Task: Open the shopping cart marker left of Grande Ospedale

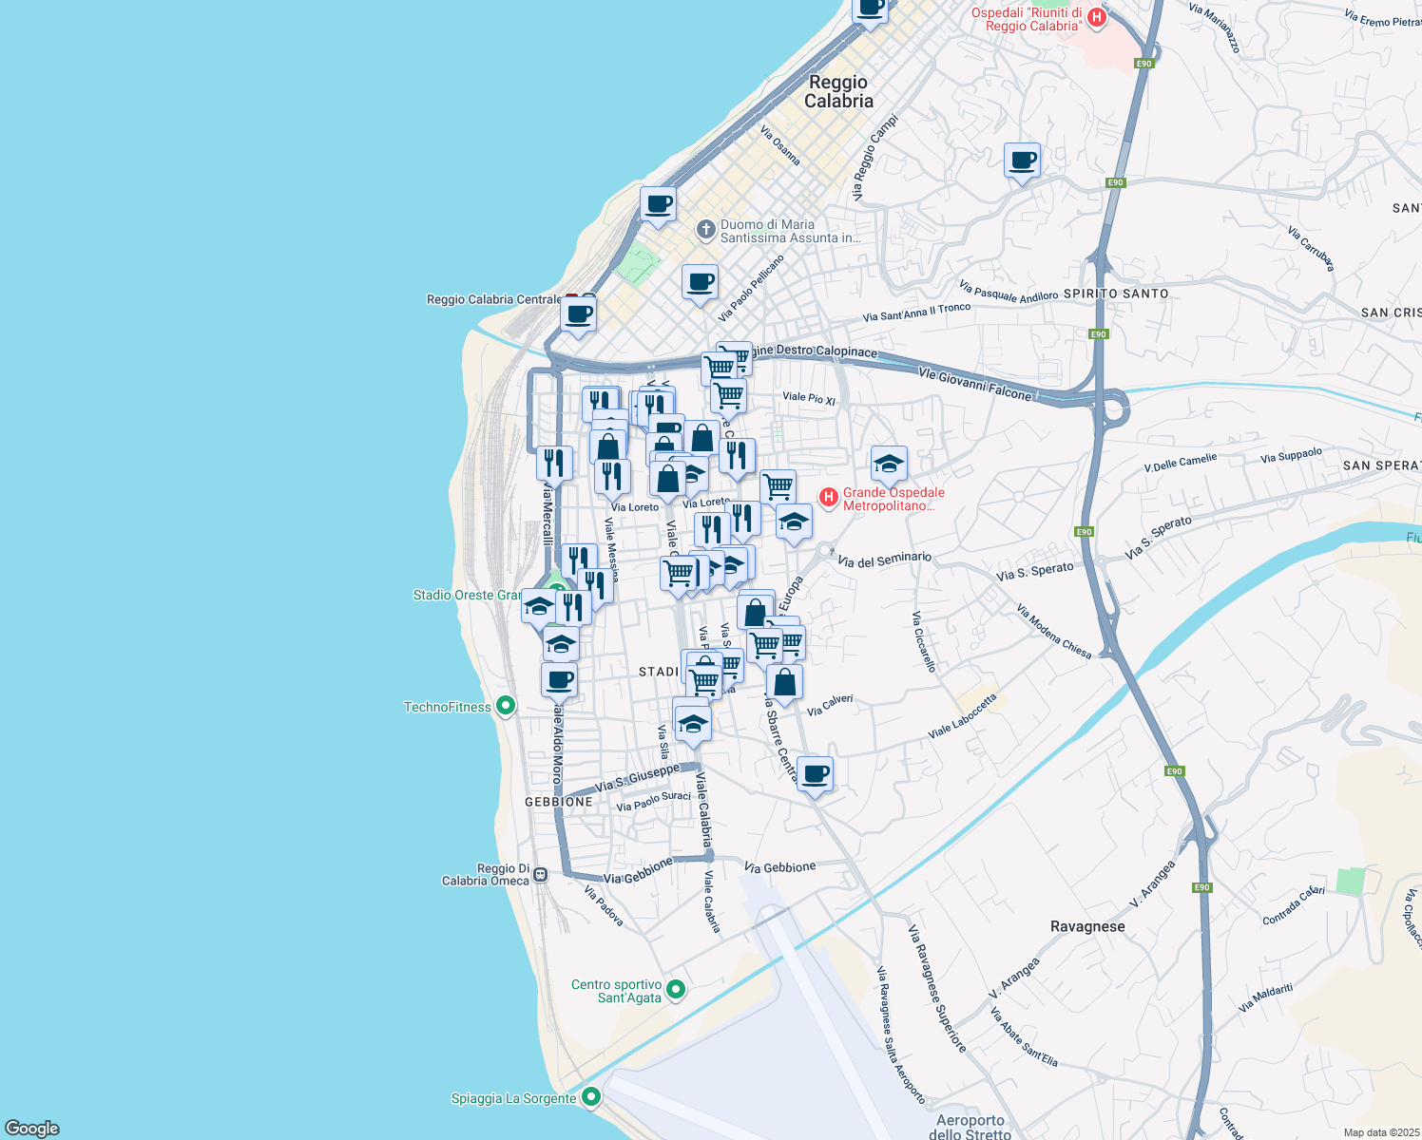Action: (x=778, y=487)
